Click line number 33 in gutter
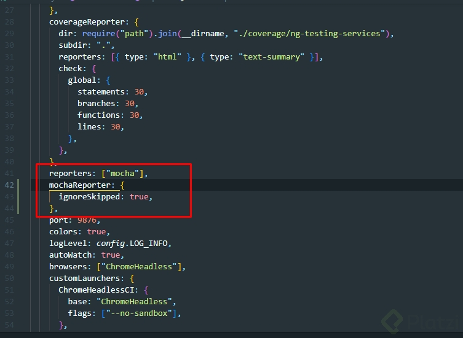 click(9, 80)
